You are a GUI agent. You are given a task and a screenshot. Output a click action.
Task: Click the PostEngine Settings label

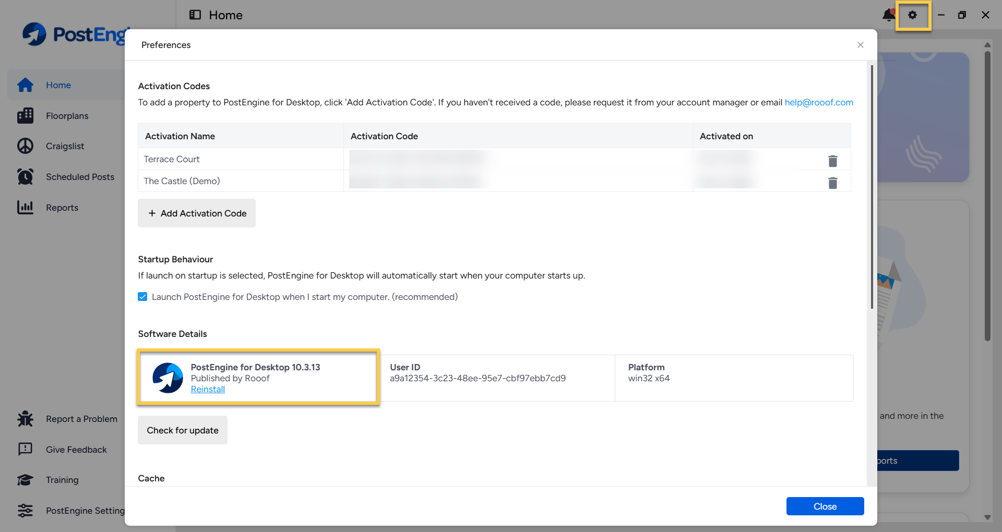(x=86, y=511)
